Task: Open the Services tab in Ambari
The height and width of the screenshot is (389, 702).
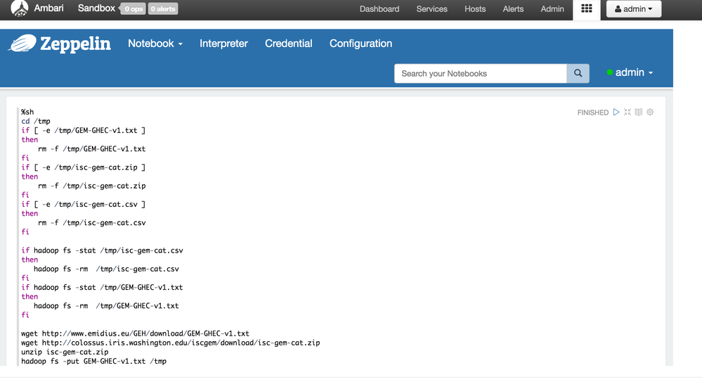Action: 431,9
